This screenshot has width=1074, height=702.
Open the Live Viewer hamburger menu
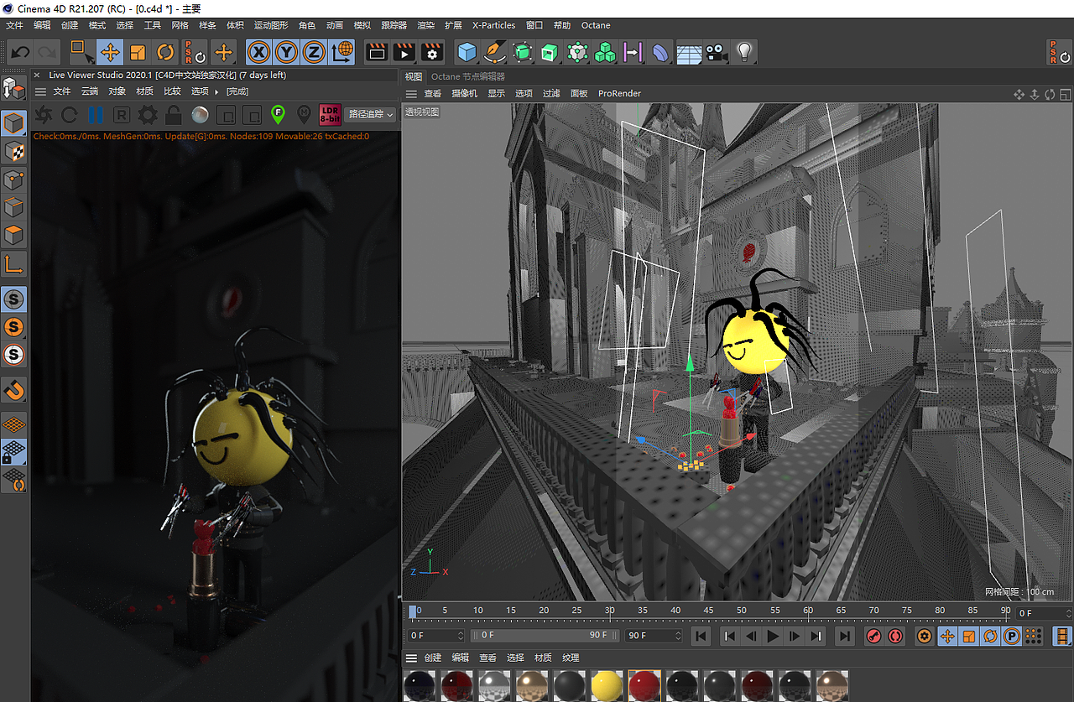39,91
